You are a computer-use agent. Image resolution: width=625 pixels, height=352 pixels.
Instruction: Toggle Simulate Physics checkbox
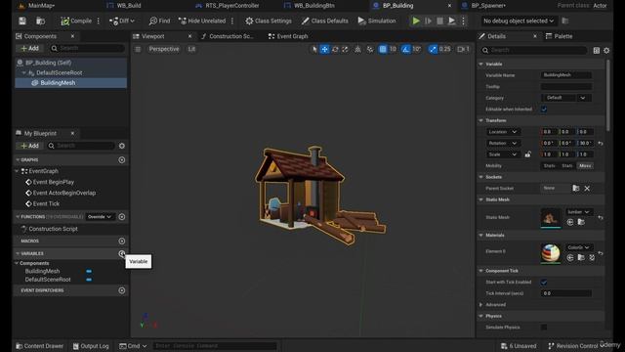544,328
